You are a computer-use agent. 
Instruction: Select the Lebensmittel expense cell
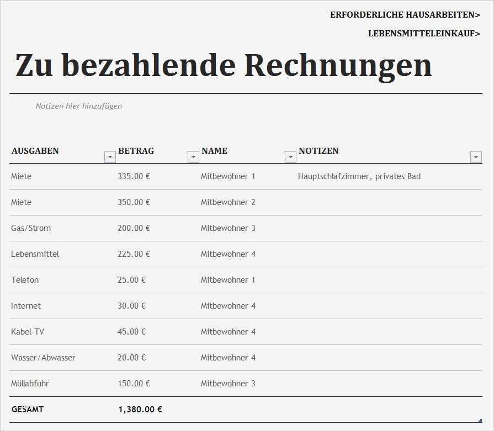tap(35, 254)
